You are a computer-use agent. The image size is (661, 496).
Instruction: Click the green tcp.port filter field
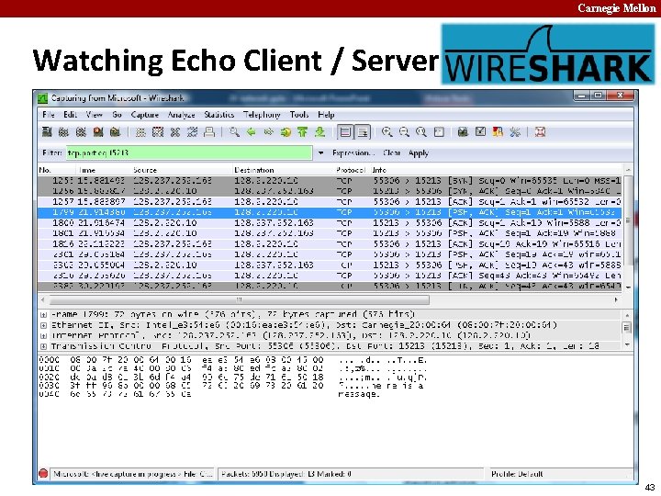(189, 152)
